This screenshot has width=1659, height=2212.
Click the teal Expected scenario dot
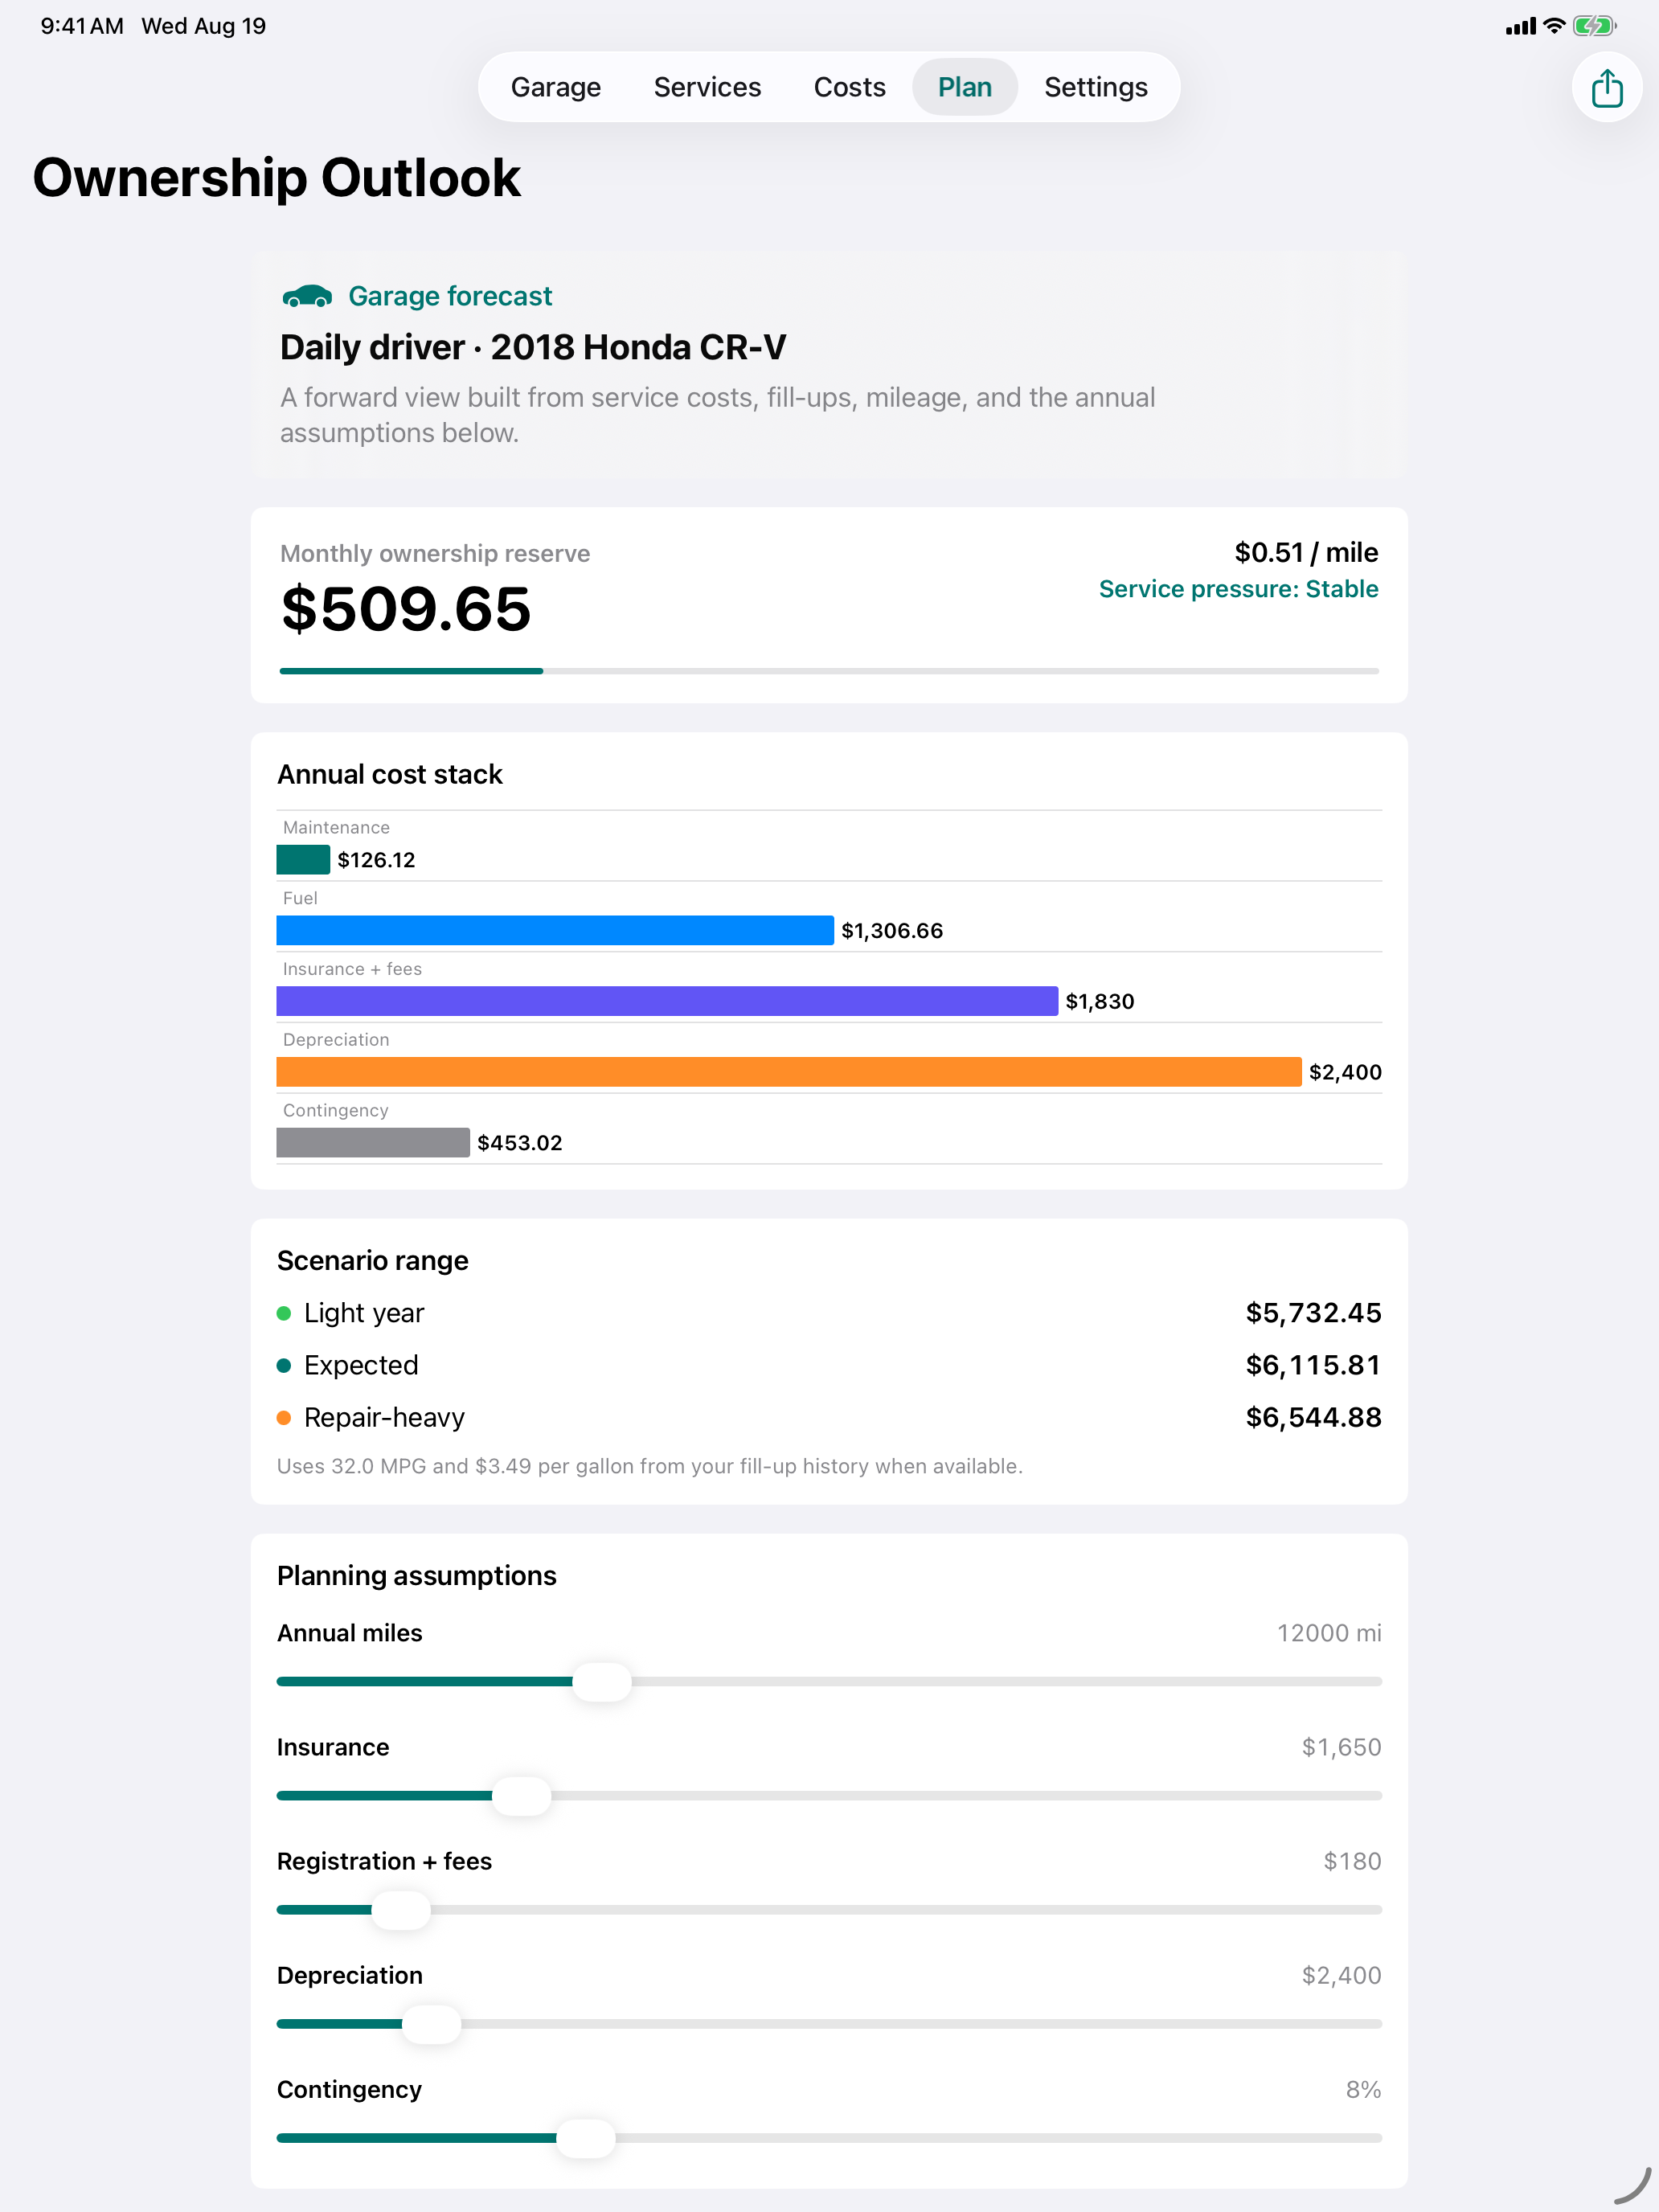click(284, 1366)
